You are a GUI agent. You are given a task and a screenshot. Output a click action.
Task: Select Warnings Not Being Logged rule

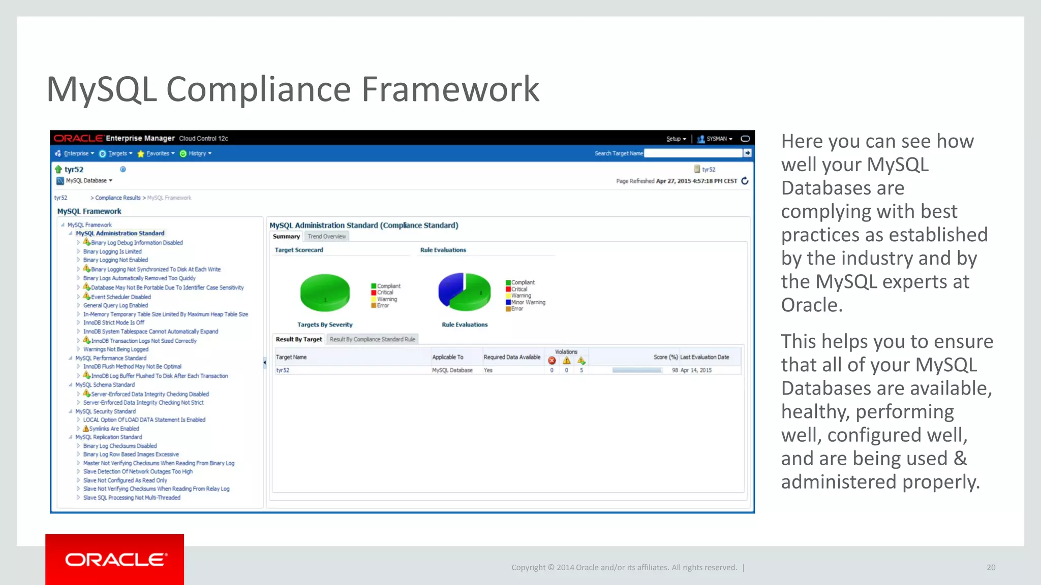pos(116,349)
